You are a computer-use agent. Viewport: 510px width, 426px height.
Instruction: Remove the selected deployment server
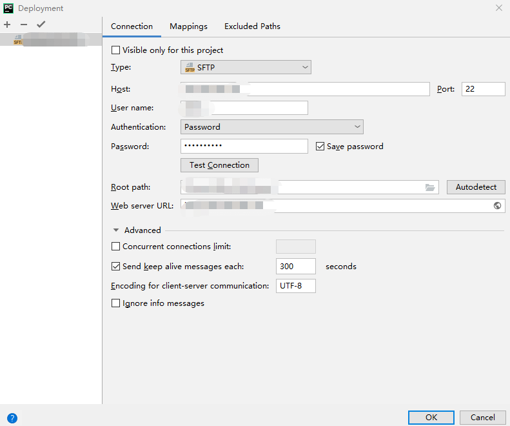point(24,25)
